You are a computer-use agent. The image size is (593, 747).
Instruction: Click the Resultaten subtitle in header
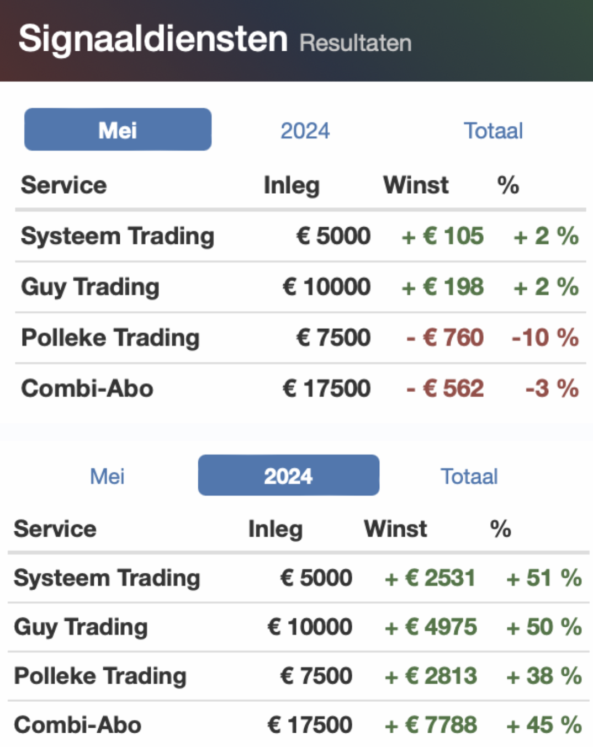click(x=356, y=43)
